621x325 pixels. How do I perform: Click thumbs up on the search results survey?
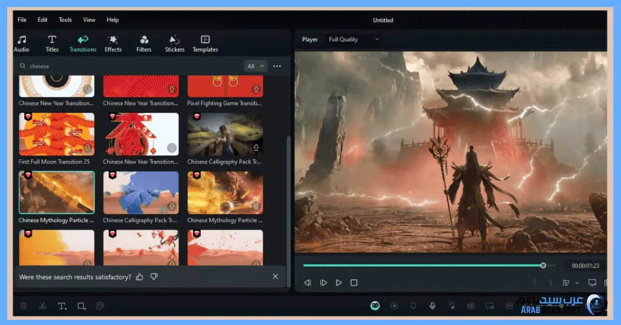click(139, 276)
